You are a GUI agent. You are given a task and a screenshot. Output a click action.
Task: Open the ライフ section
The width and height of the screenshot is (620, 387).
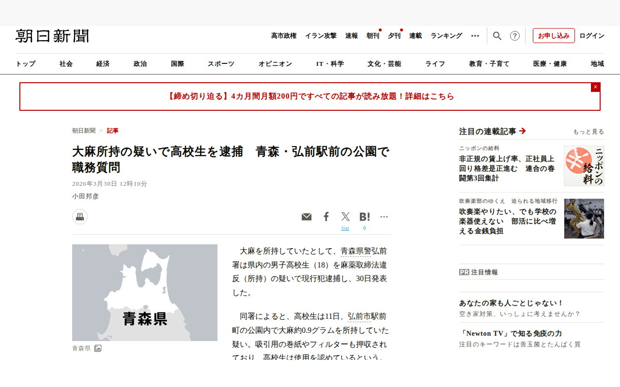pos(435,64)
